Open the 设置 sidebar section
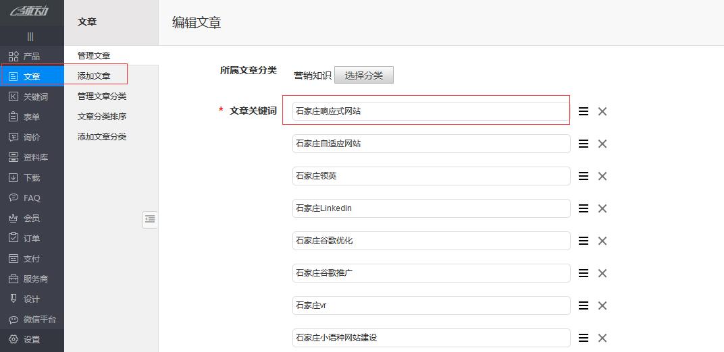This screenshot has height=352, width=724. [x=32, y=340]
